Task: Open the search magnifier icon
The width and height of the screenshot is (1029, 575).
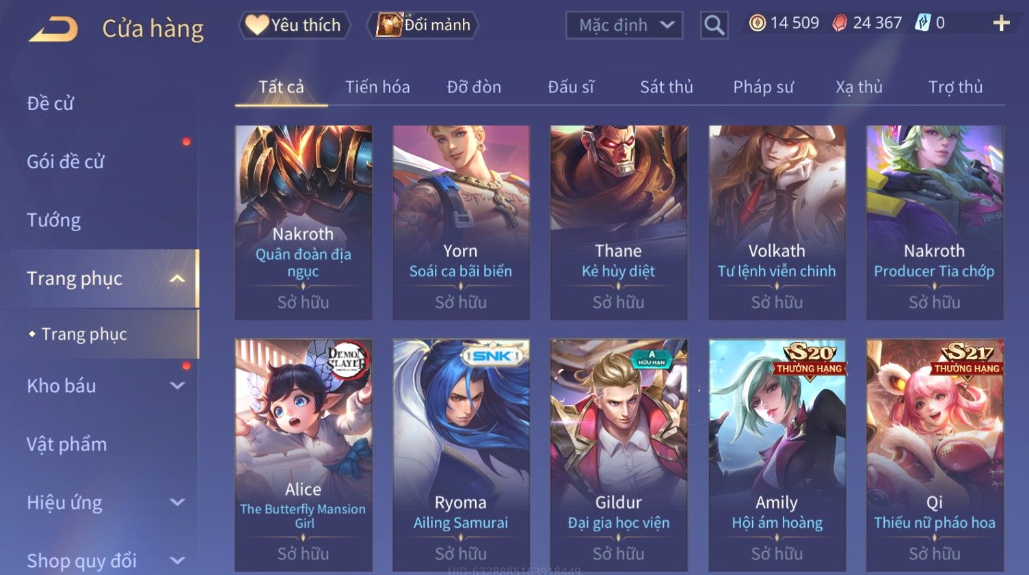Action: point(714,25)
